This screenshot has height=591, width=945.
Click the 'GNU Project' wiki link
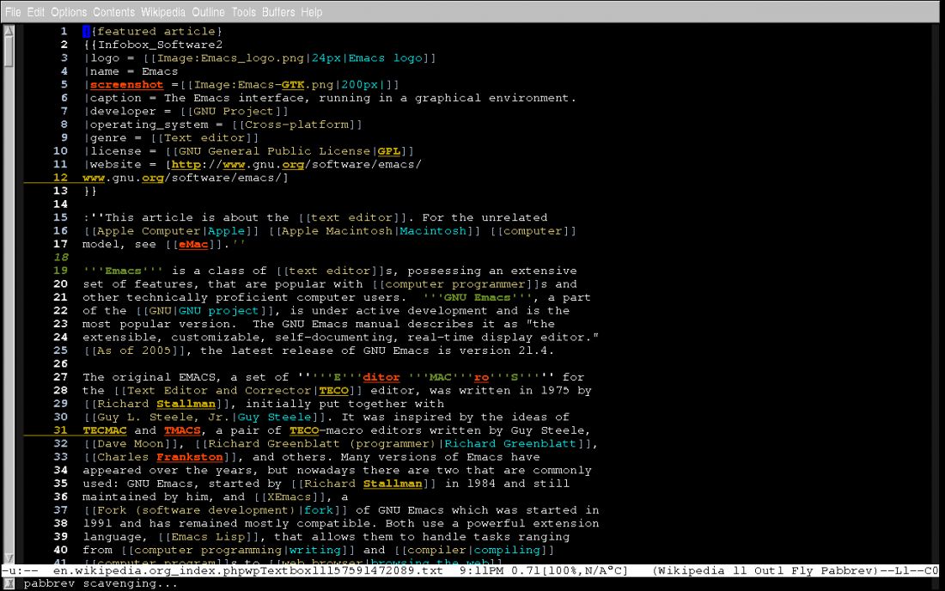pyautogui.click(x=234, y=111)
